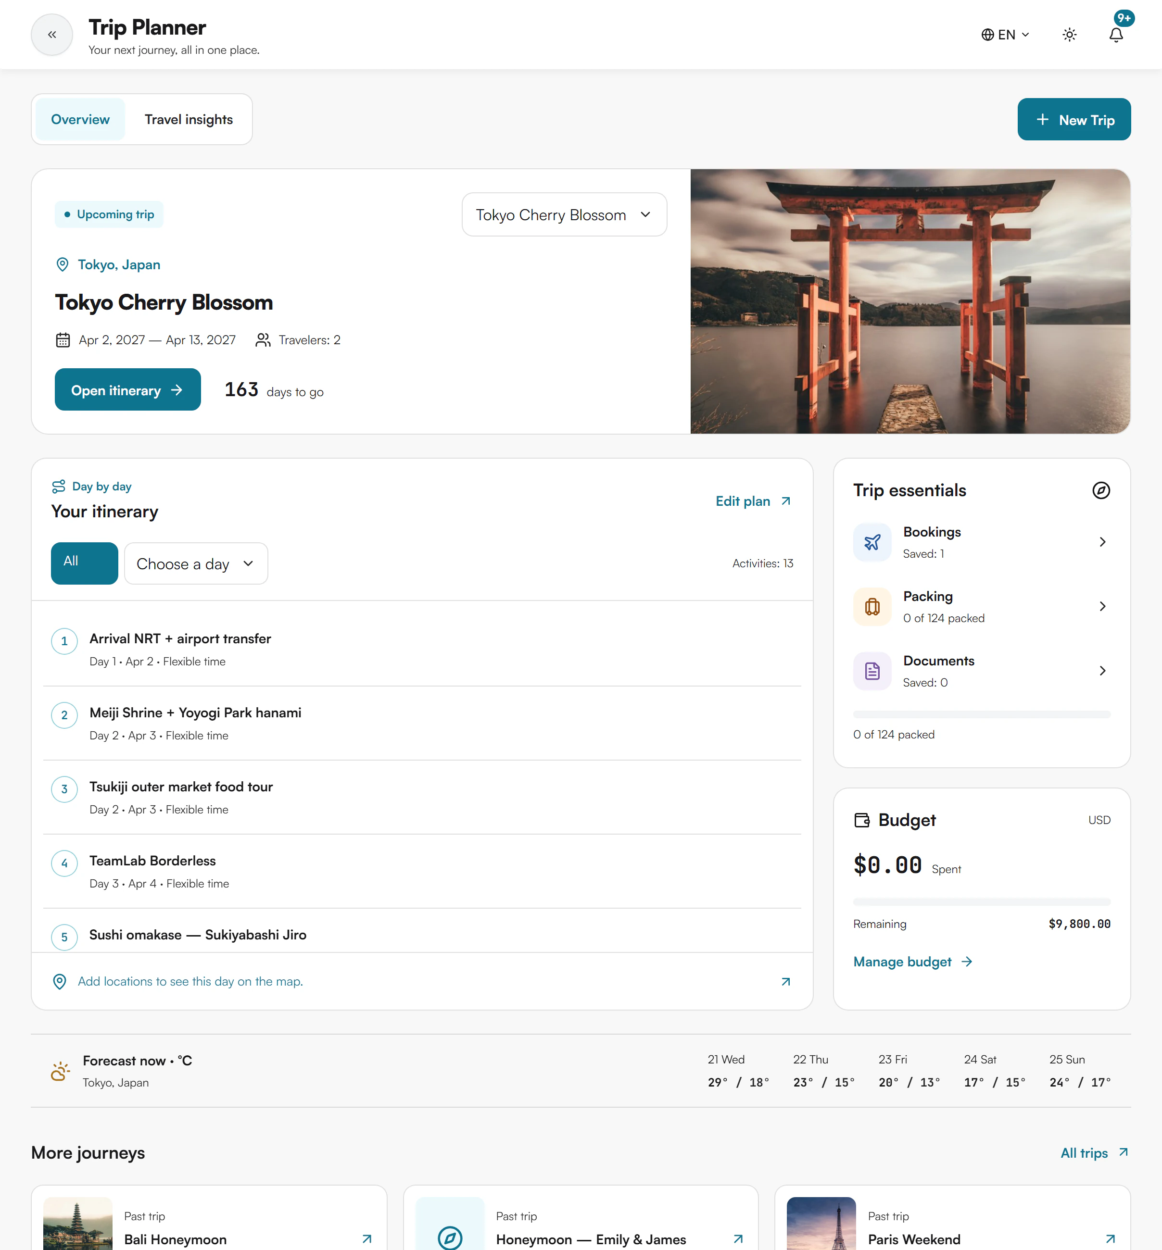Expand the Choose a day dropdown
This screenshot has height=1250, width=1162.
196,563
